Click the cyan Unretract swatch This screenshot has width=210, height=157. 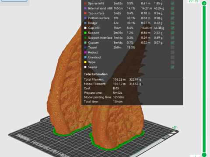tap(85, 57)
